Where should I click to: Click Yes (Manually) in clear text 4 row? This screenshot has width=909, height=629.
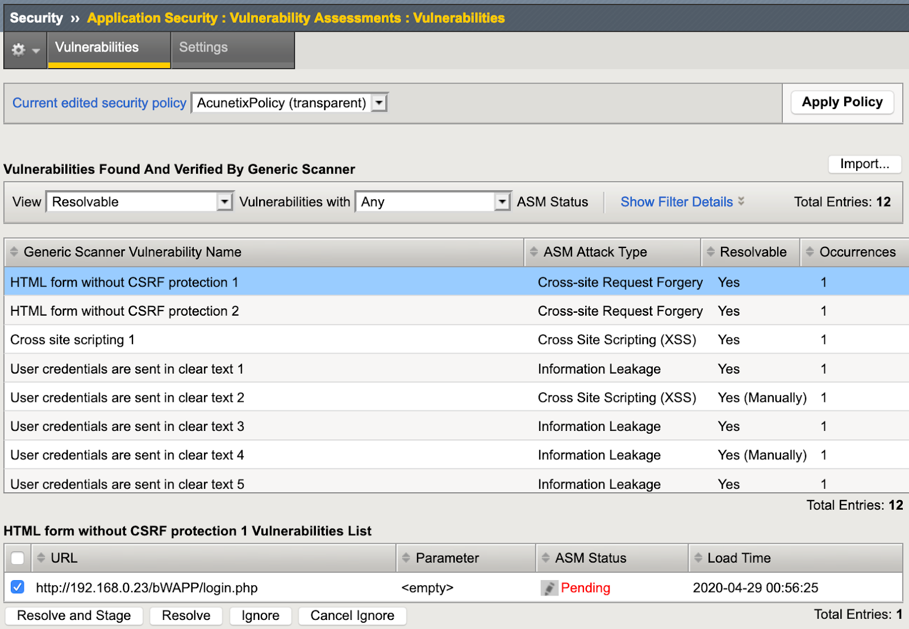[x=762, y=455]
